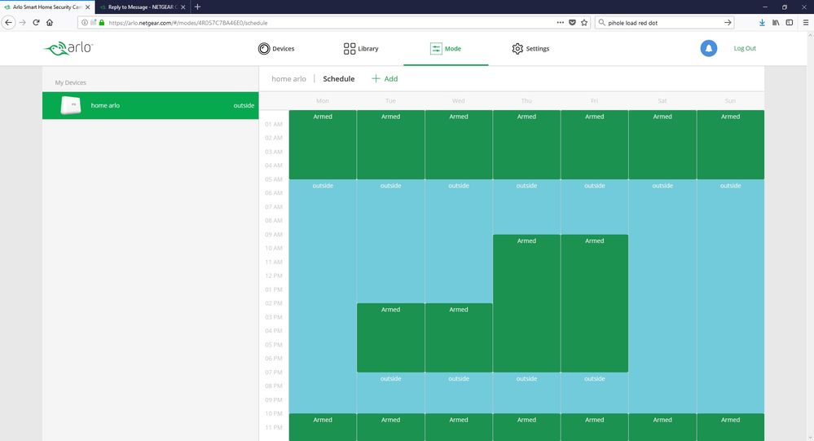Viewport: 814px width, 441px height.
Task: Select the Mode sliders icon
Action: point(436,48)
